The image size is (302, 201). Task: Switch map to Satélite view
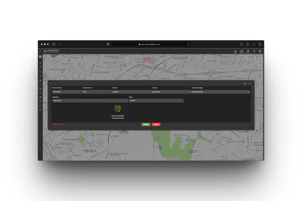[250, 57]
